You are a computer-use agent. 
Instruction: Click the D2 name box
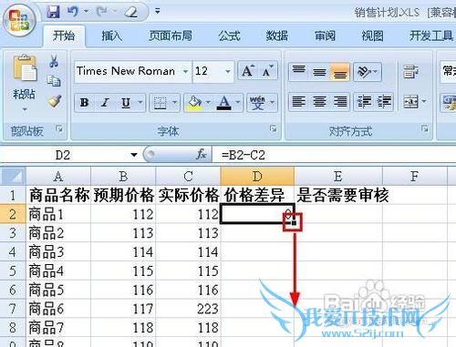point(63,155)
